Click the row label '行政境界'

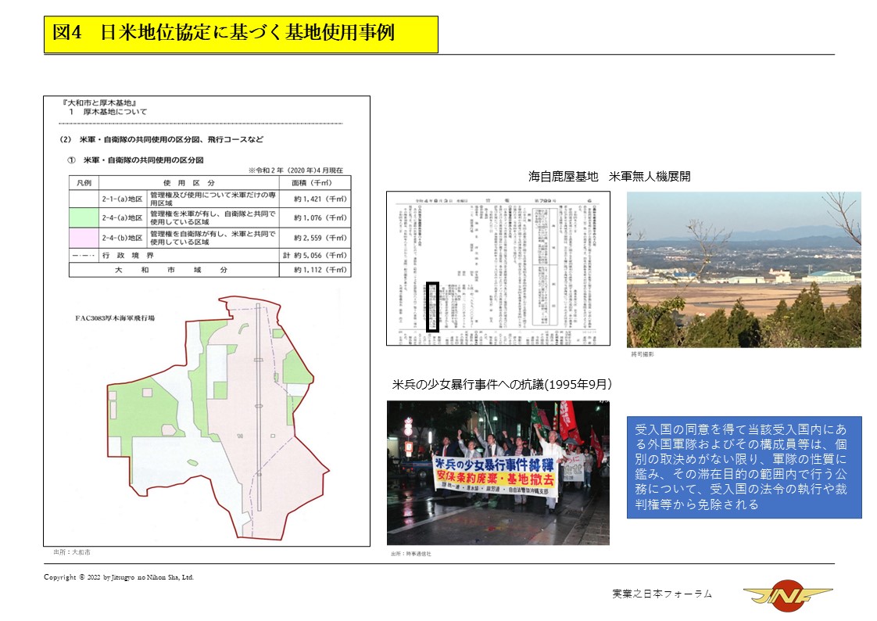(x=128, y=256)
